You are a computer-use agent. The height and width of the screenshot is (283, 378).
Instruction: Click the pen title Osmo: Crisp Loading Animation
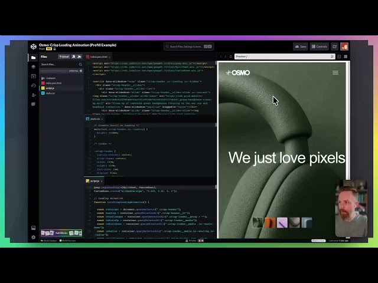(77, 45)
